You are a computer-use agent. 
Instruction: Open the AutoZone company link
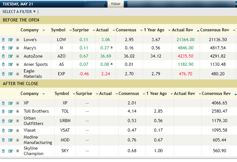coord(33,56)
